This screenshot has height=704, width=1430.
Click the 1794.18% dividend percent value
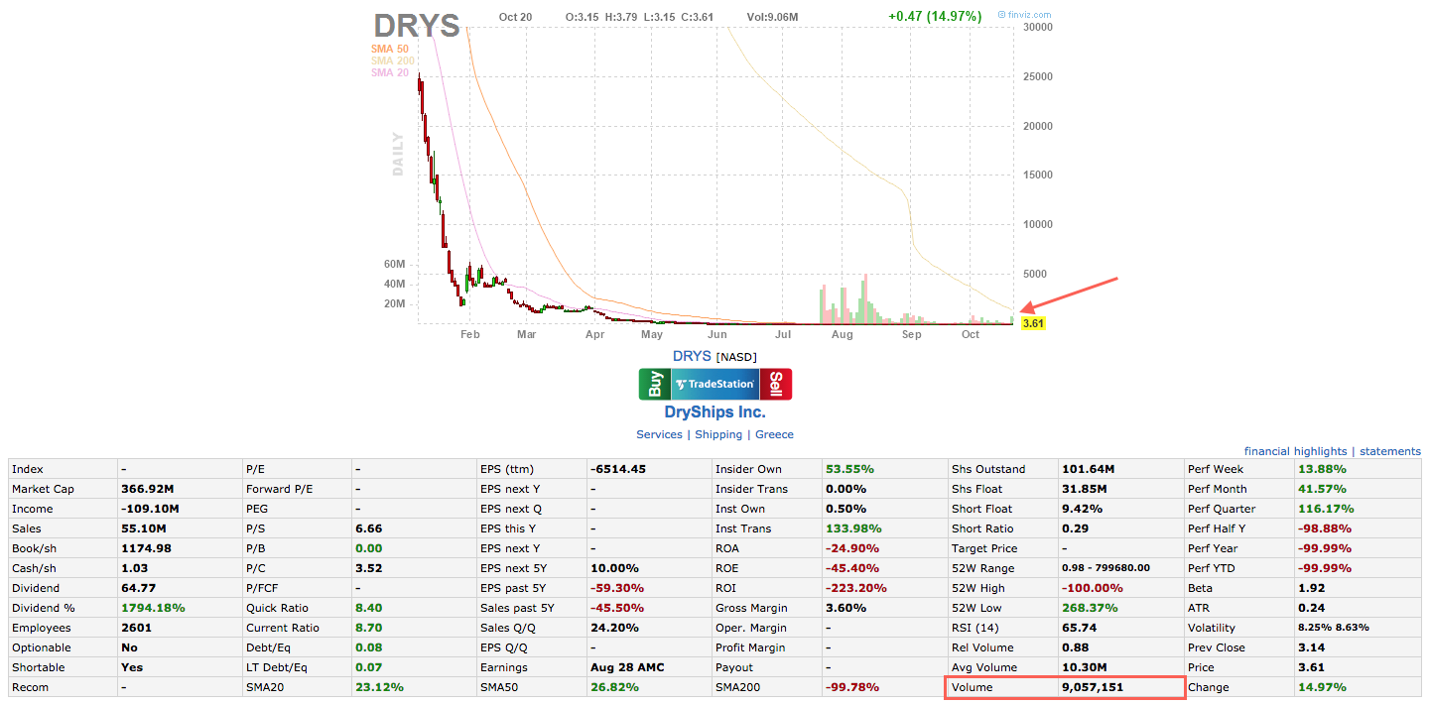(153, 608)
